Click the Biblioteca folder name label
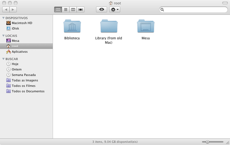This screenshot has height=145, width=230. pos(72,38)
